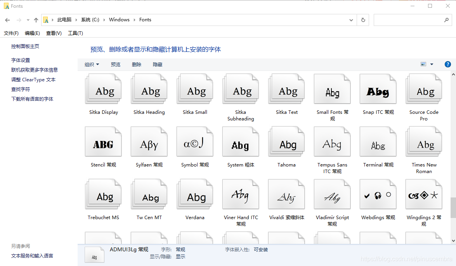456x266 pixels.
Task: Select the Verdana font icon
Action: pos(195,194)
